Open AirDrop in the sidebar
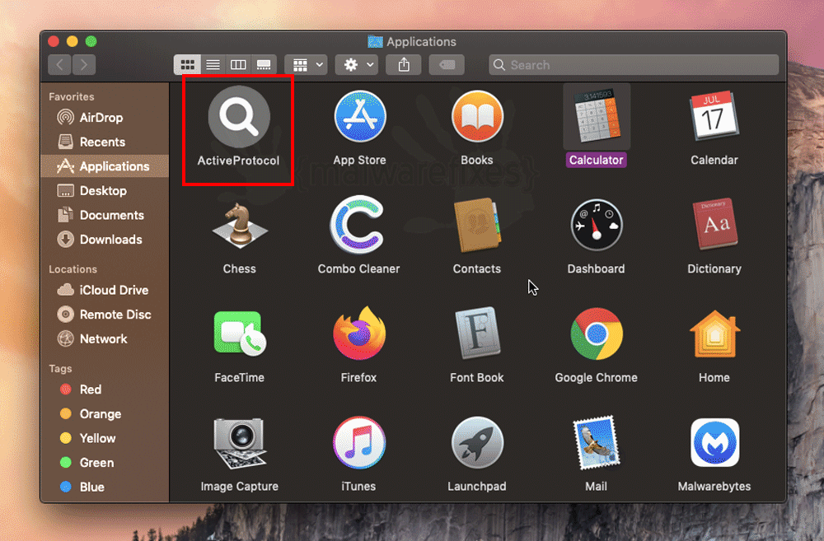Screen dimensions: 824x541 [x=105, y=117]
